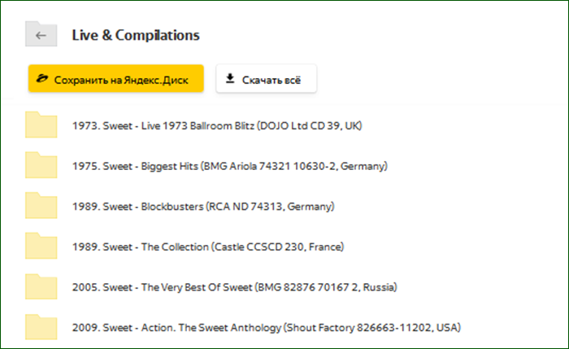The image size is (569, 349).
Task: Click the folder icon for The Collection
Action: pyautogui.click(x=41, y=246)
